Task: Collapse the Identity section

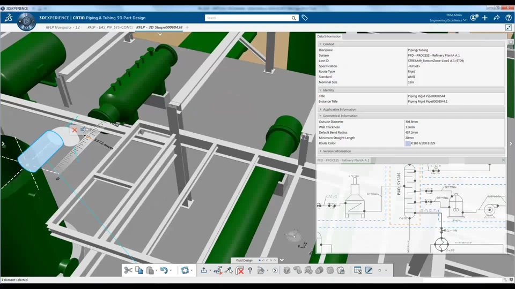Action: click(x=321, y=90)
